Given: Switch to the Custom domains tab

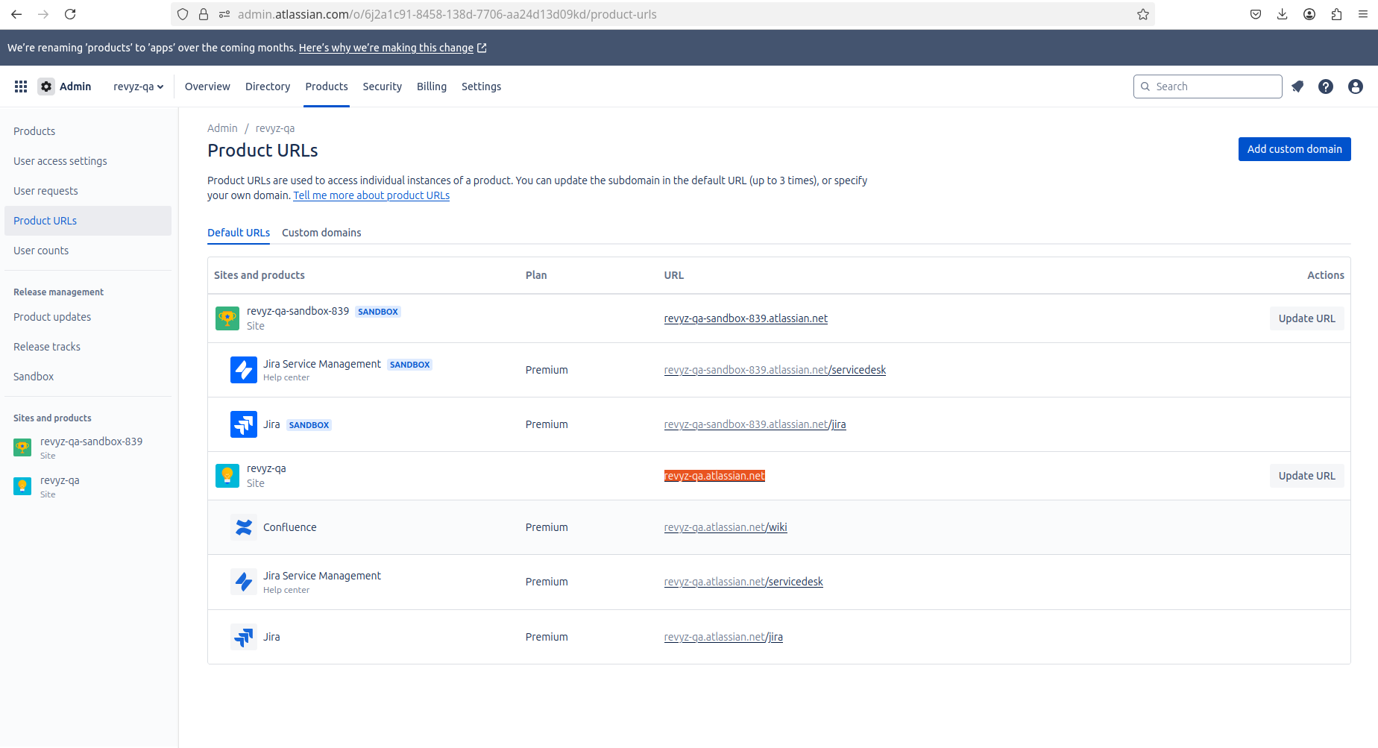Looking at the screenshot, I should pos(321,233).
